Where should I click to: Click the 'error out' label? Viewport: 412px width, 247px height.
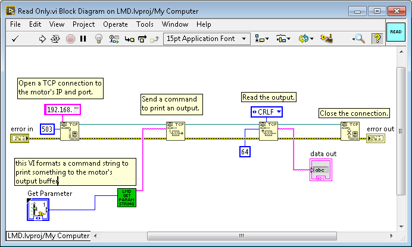click(x=380, y=129)
